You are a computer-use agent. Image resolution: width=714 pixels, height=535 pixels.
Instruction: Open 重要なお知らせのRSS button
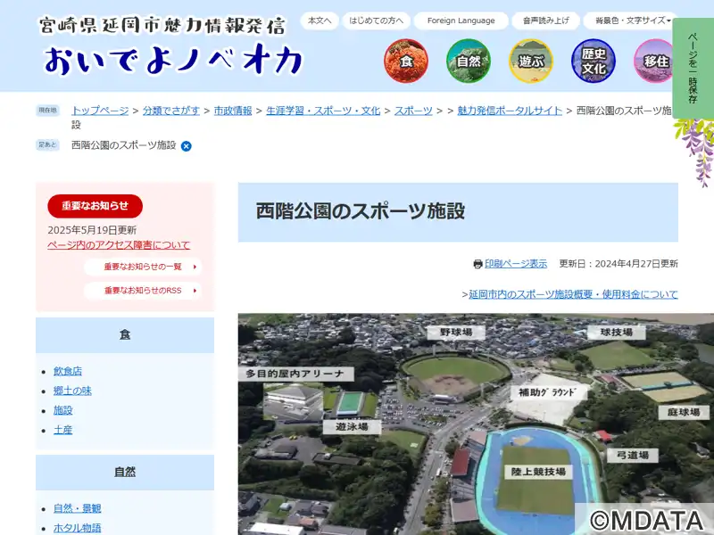143,291
